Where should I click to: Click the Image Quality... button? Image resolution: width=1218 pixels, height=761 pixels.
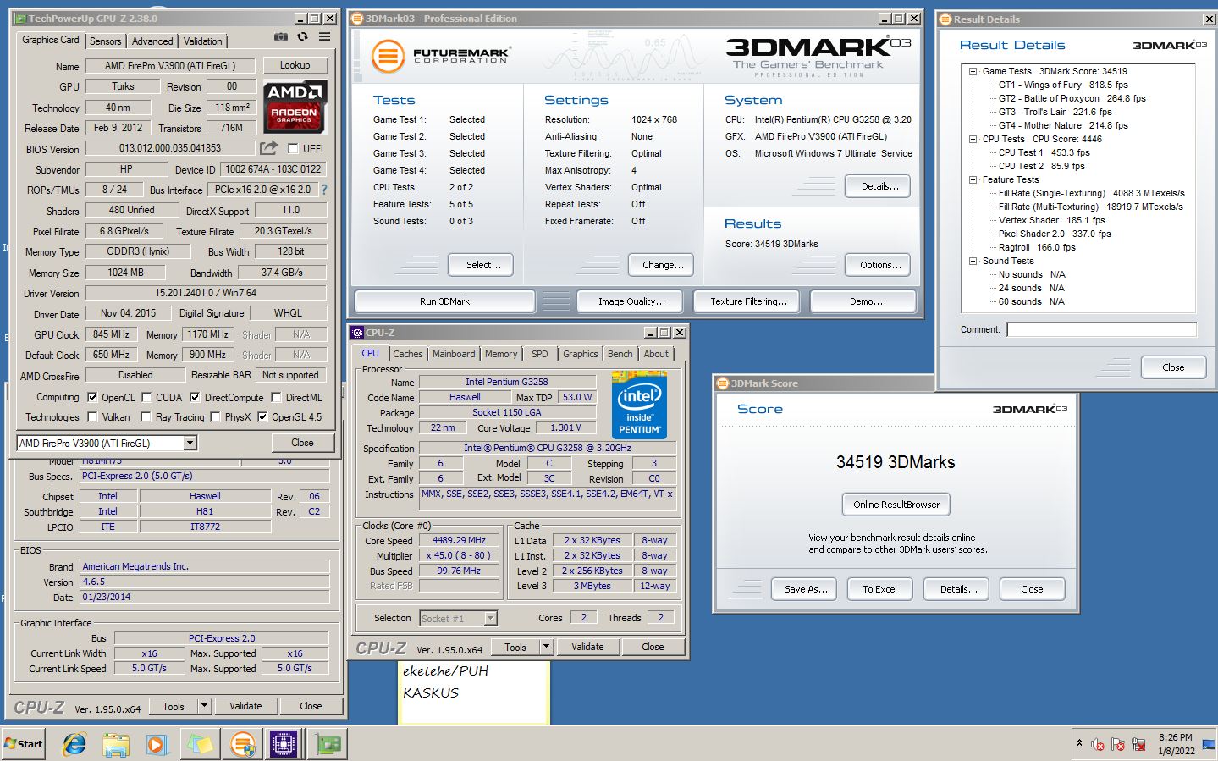631,301
